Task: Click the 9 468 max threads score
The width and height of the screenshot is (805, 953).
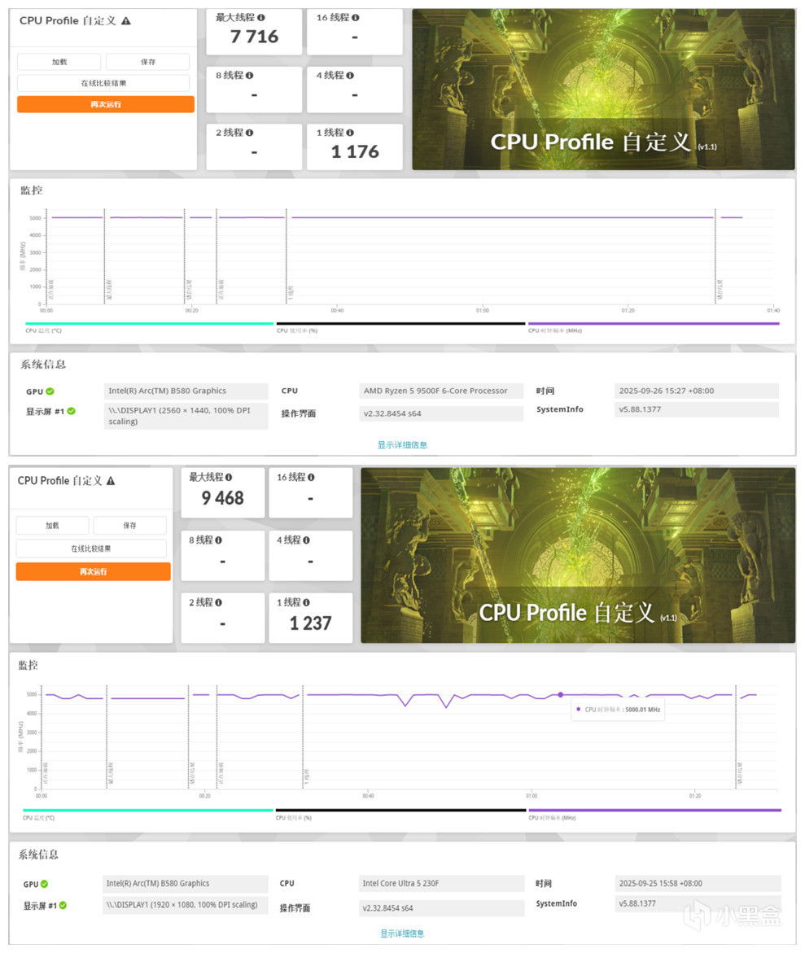Action: click(222, 498)
